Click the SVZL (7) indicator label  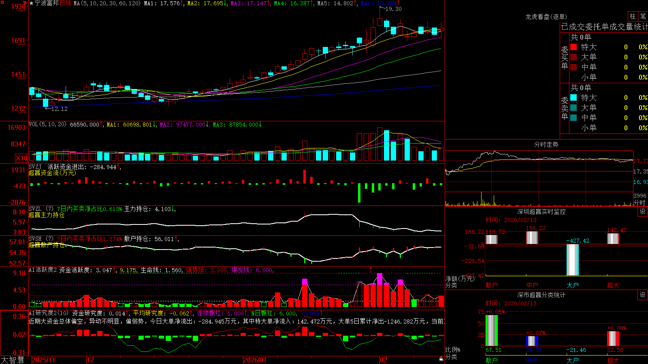pos(41,209)
